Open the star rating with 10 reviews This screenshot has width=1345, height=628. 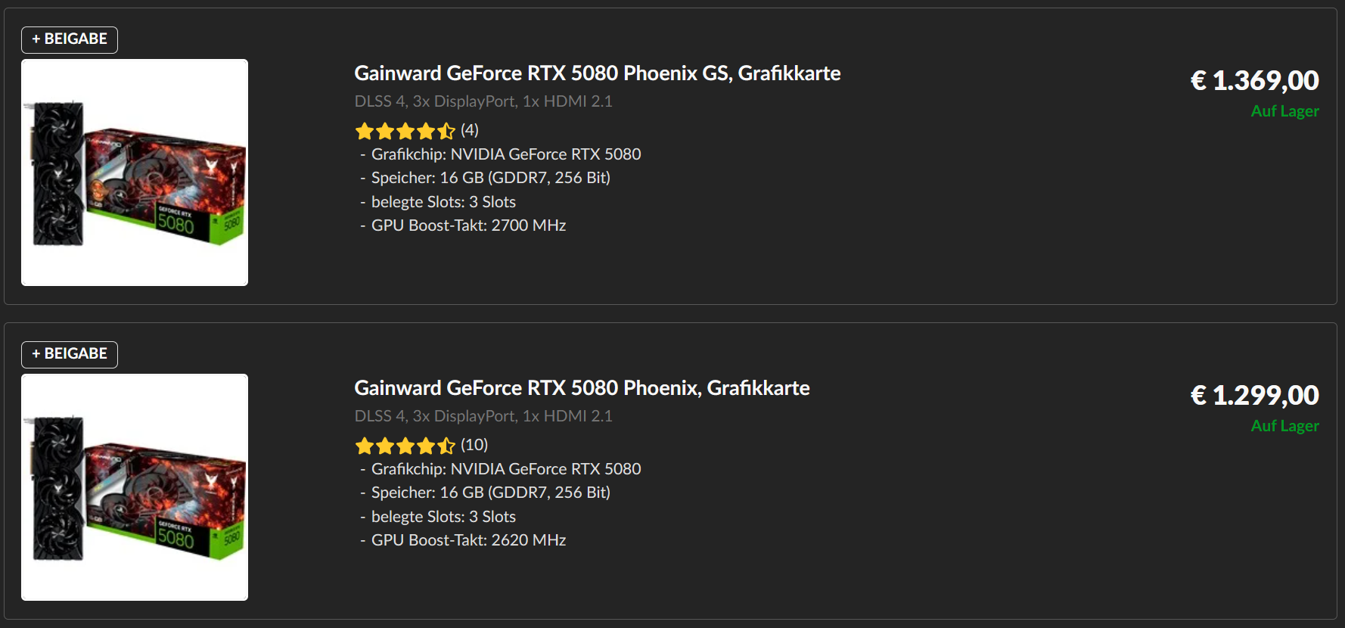click(405, 446)
